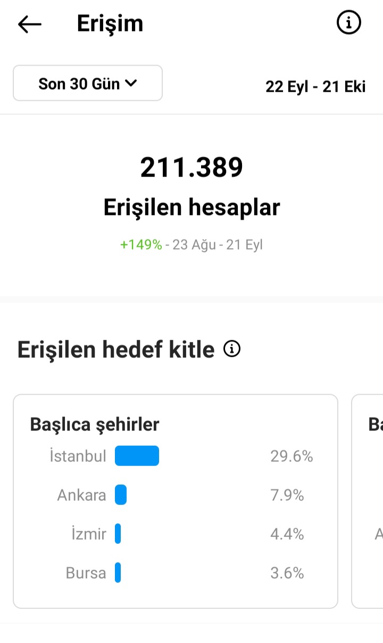Click the İzmir blue bar
This screenshot has width=383, height=643.
[x=118, y=534]
